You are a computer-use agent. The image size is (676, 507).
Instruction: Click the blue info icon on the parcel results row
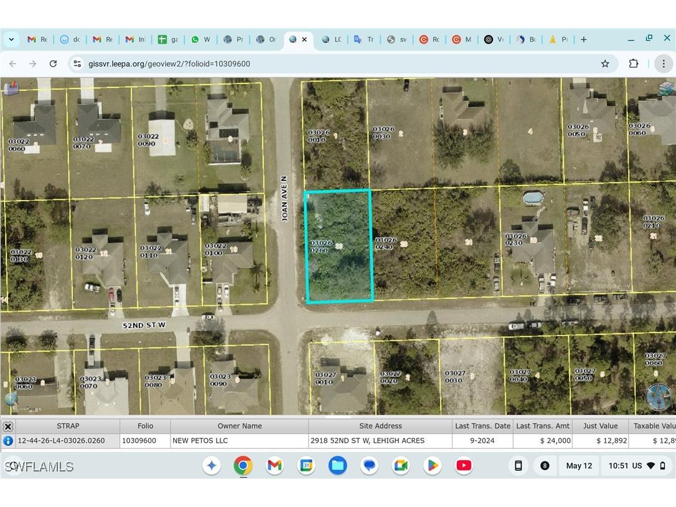pyautogui.click(x=7, y=440)
